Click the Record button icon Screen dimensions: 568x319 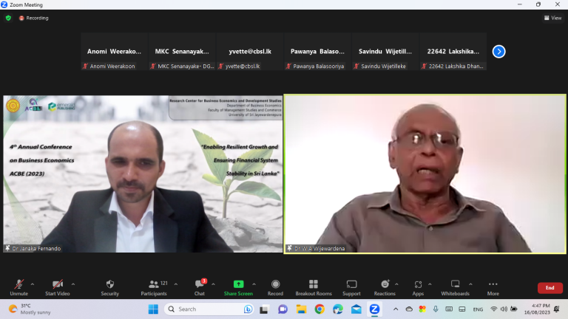click(x=275, y=284)
